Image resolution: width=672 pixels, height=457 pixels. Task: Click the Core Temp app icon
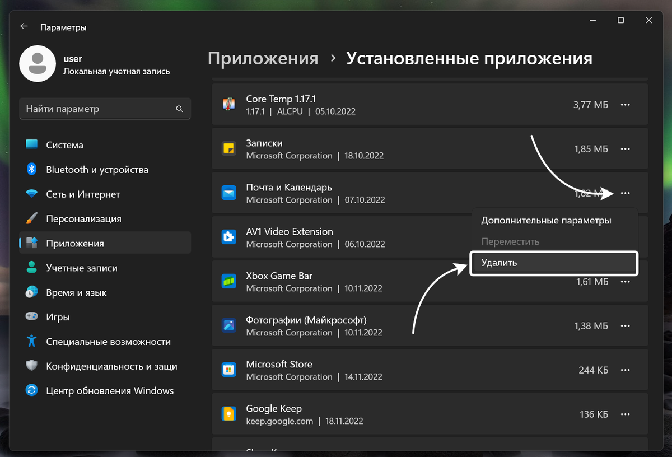pos(228,105)
